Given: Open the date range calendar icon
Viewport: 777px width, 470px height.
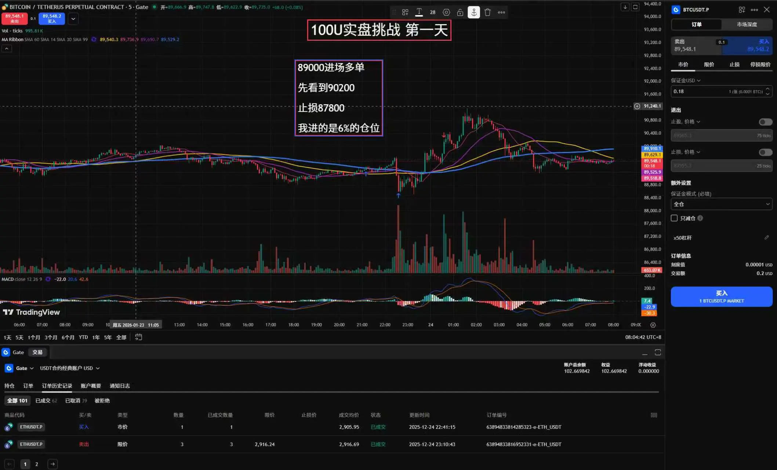Looking at the screenshot, I should [x=138, y=337].
